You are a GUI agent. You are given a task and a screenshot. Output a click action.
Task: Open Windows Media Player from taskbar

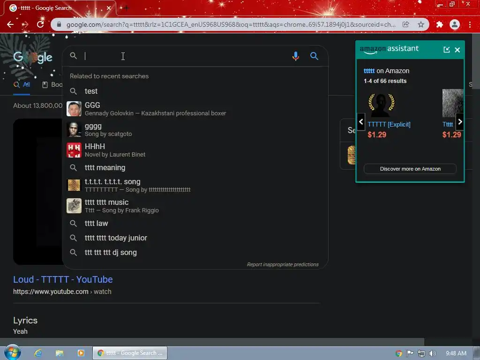81,353
